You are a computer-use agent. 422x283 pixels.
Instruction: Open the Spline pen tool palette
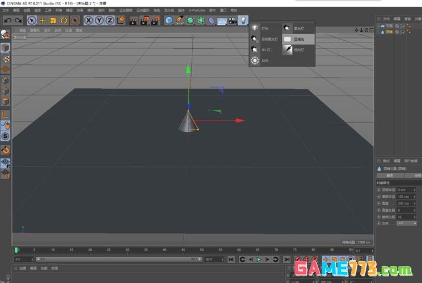179,20
